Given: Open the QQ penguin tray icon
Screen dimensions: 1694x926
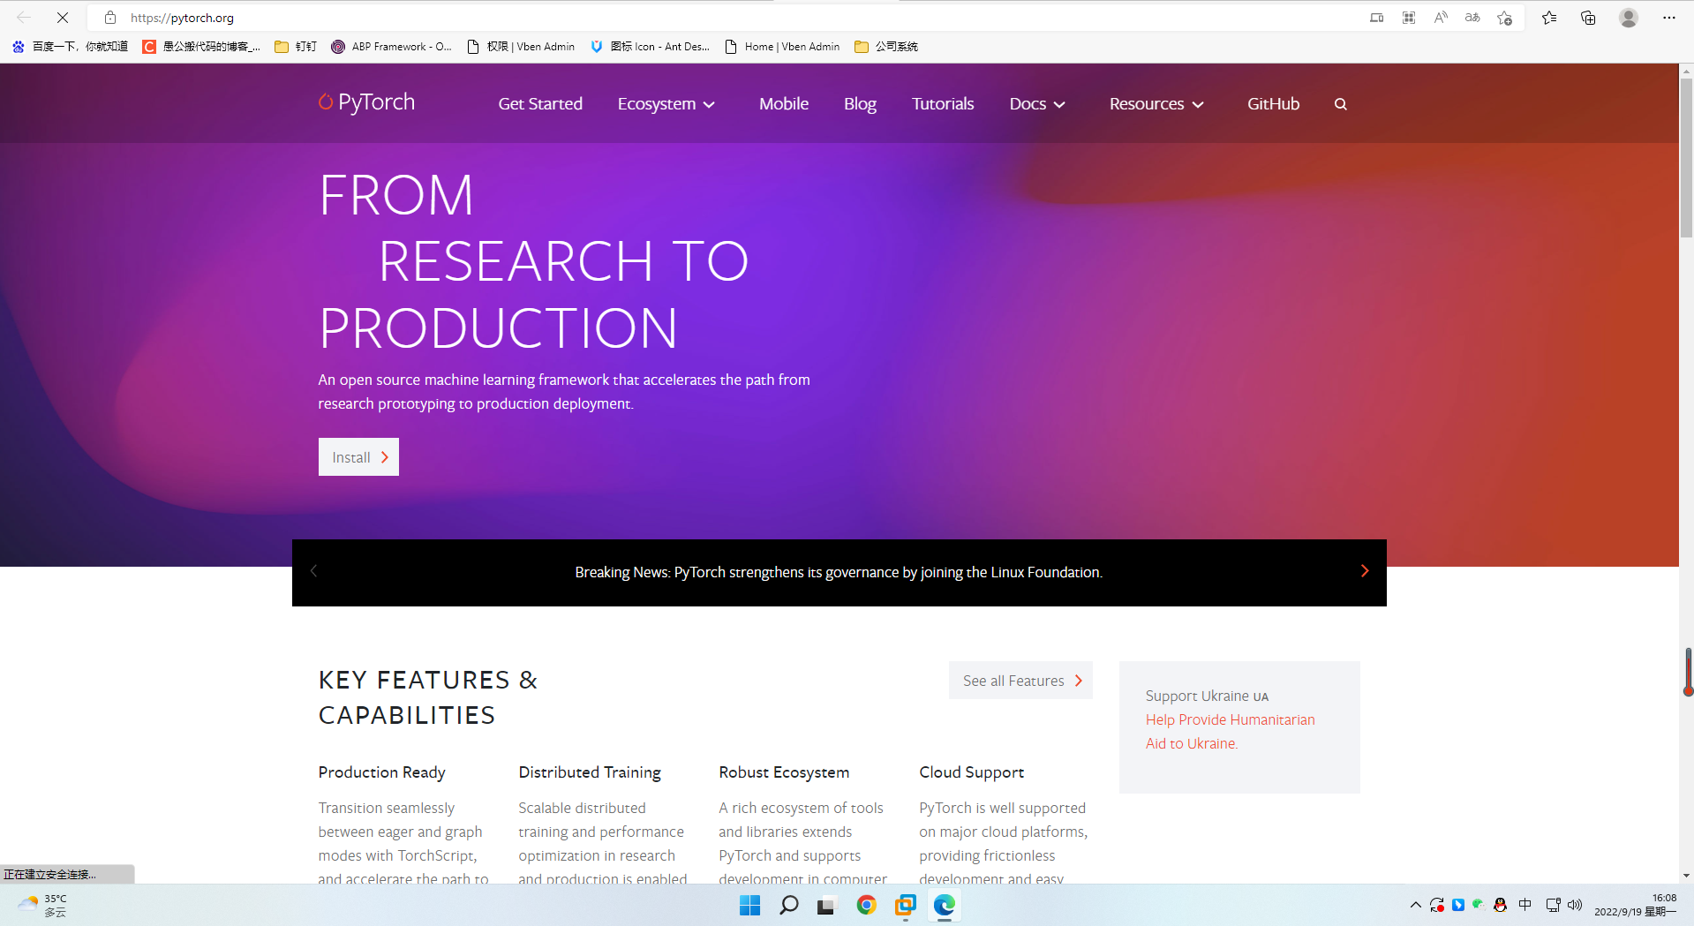Looking at the screenshot, I should click(1500, 905).
